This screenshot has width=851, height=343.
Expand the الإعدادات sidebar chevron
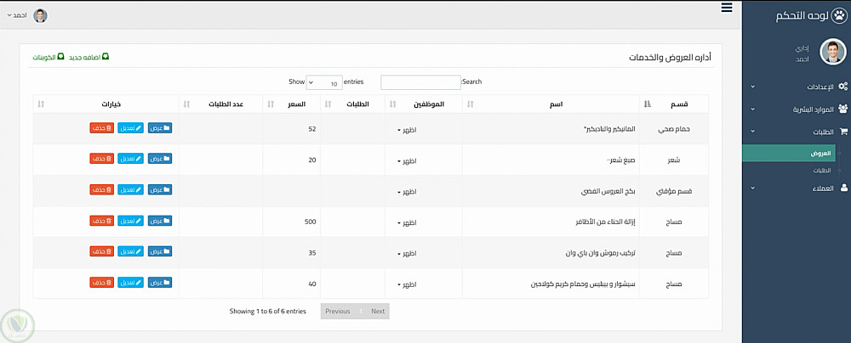pos(753,87)
